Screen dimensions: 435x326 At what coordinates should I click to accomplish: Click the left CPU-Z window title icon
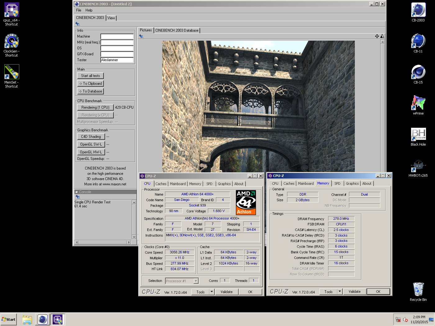click(142, 176)
